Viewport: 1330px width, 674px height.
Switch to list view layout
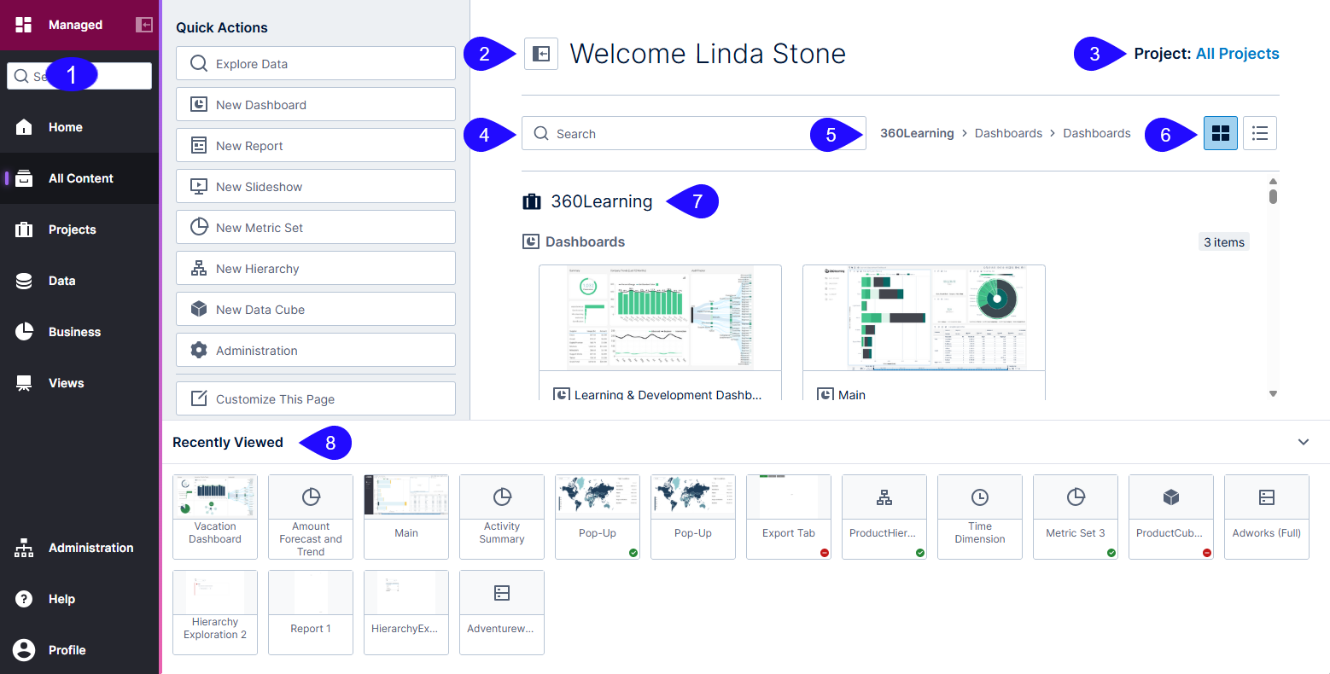pos(1260,132)
